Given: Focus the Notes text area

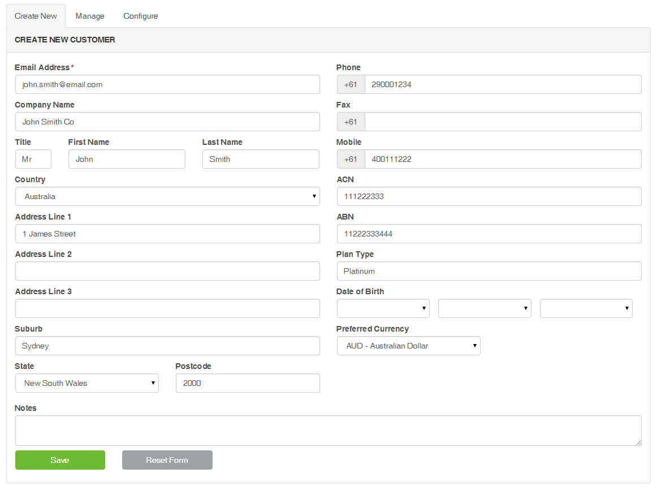Looking at the screenshot, I should click(x=328, y=430).
